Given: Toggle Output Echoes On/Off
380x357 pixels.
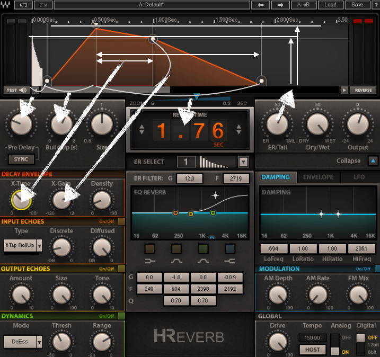Looking at the screenshot, I should point(121,269).
